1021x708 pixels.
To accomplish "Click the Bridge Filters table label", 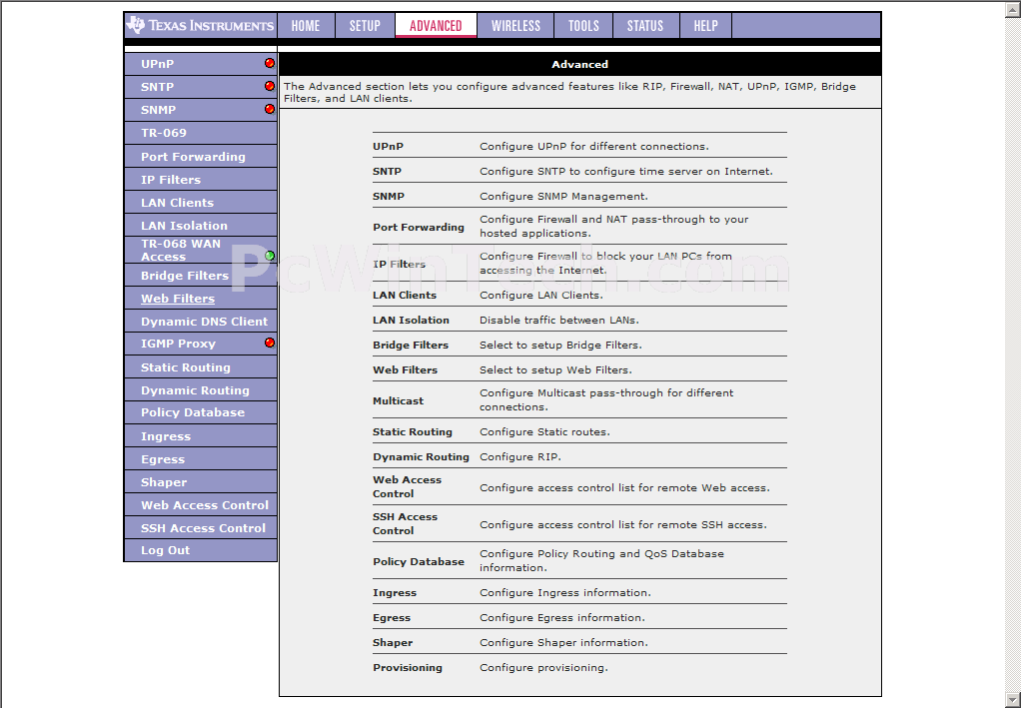I will tap(411, 345).
